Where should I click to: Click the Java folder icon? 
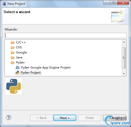[x=13, y=57]
